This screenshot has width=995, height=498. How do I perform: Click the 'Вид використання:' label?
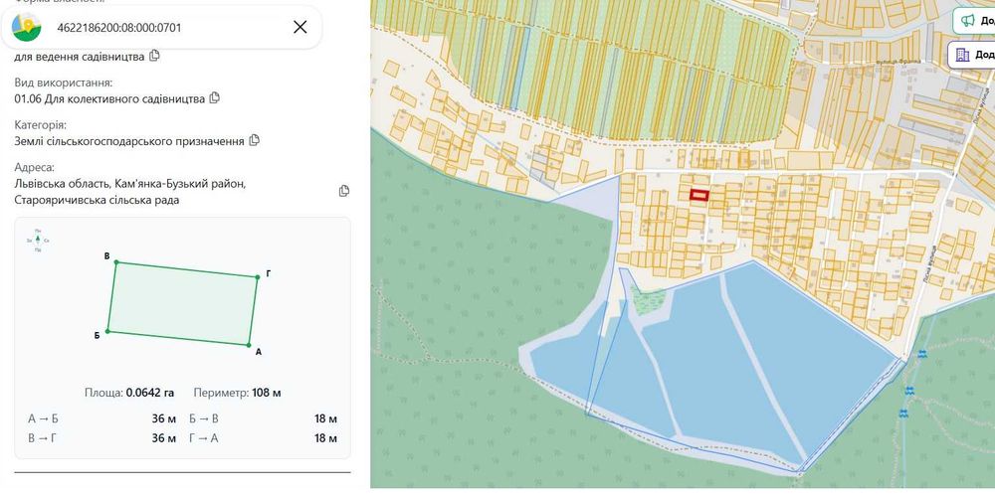pos(64,83)
